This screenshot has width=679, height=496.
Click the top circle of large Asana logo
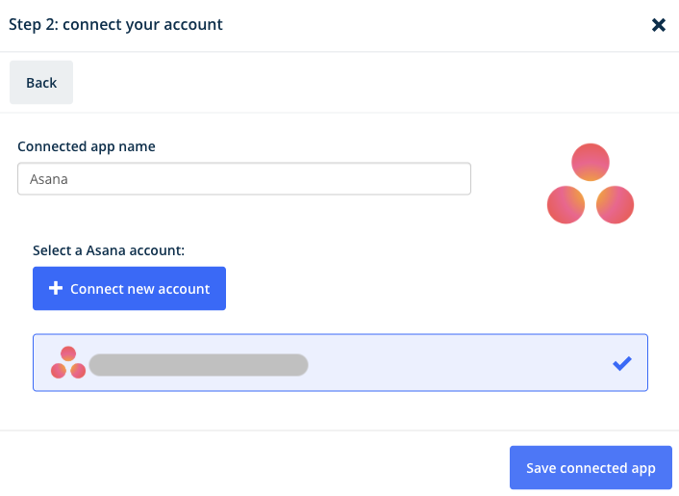[591, 162]
